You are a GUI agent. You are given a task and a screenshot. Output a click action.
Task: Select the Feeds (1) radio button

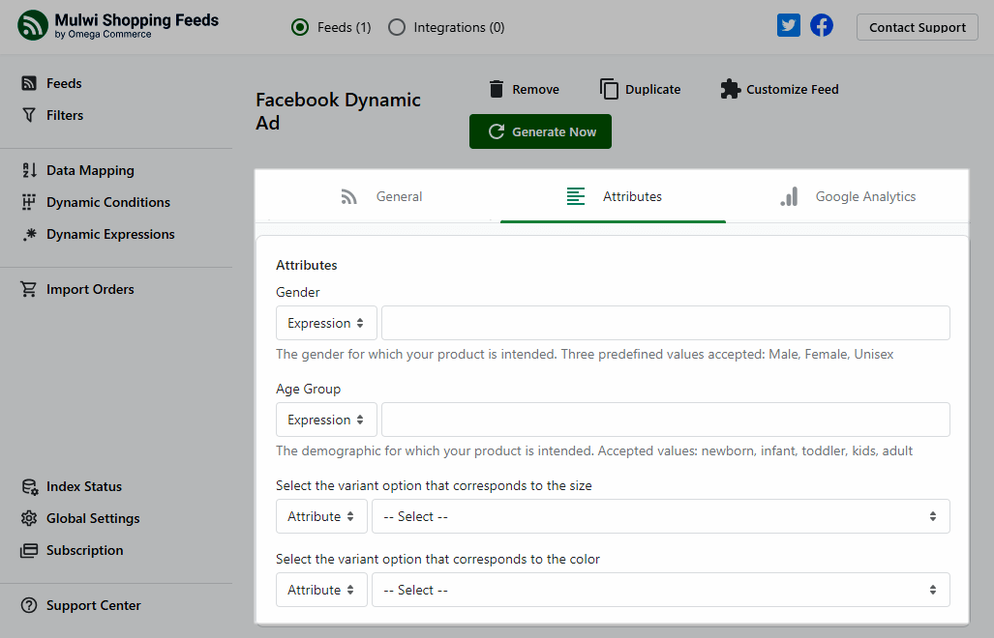(300, 27)
